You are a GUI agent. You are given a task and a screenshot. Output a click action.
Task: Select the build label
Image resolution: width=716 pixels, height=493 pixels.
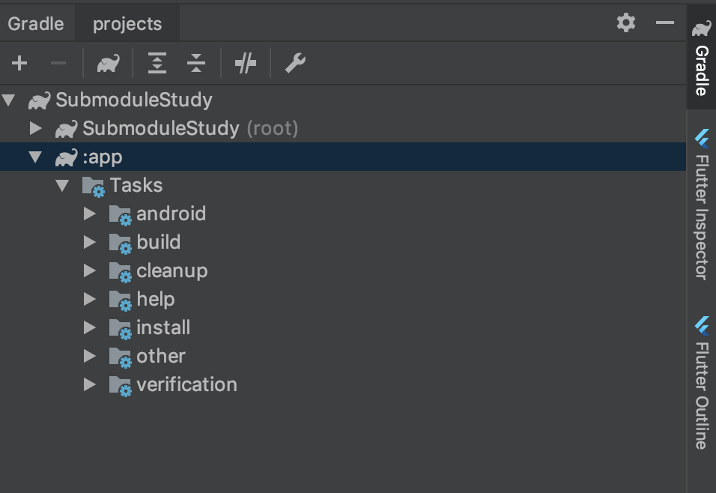pyautogui.click(x=159, y=242)
